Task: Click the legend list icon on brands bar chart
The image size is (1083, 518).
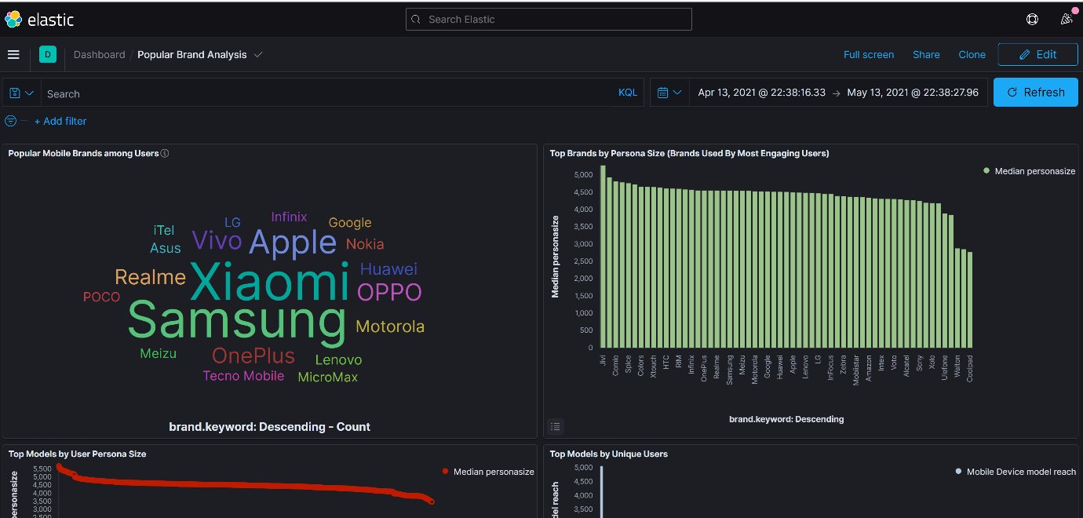Action: [556, 426]
